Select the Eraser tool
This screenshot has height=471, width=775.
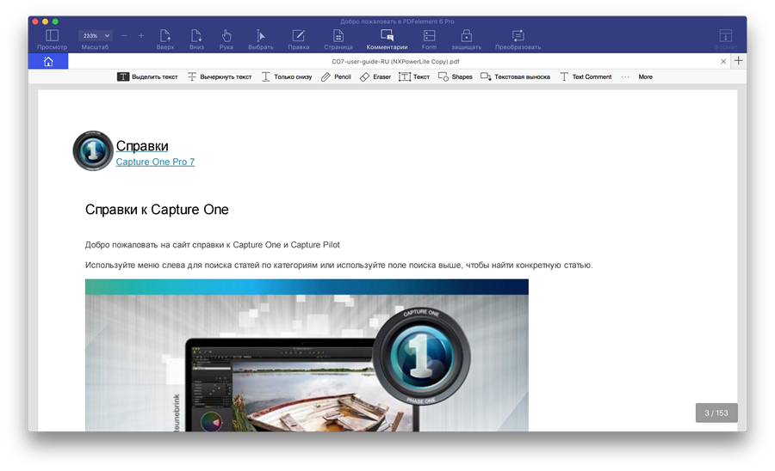(x=375, y=76)
